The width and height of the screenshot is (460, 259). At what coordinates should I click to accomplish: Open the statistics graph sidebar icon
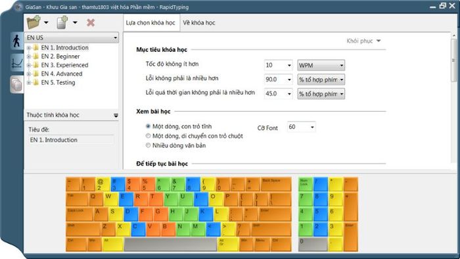point(16,62)
